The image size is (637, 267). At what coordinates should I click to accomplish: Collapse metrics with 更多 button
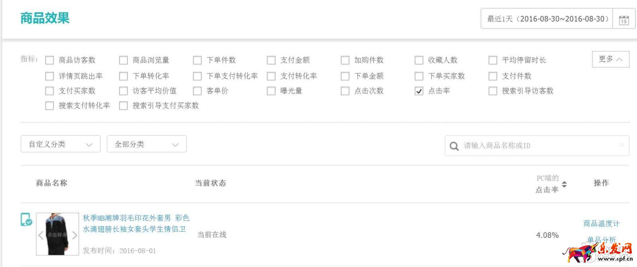tap(611, 59)
